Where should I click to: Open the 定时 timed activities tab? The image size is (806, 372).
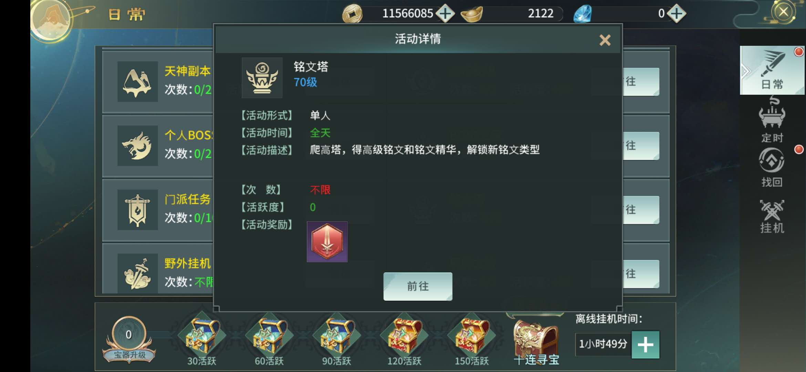click(772, 120)
